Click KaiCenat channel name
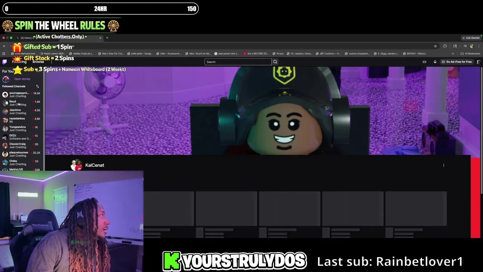 95,165
